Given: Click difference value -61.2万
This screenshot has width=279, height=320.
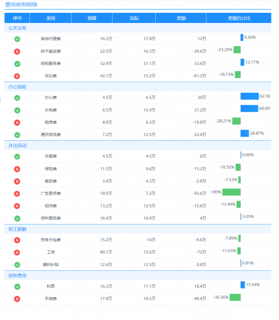Looking at the screenshot, I should pyautogui.click(x=199, y=76).
